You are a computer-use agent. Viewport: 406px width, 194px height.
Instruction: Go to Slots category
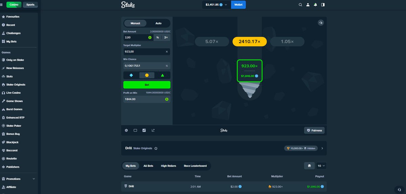pos(9,77)
